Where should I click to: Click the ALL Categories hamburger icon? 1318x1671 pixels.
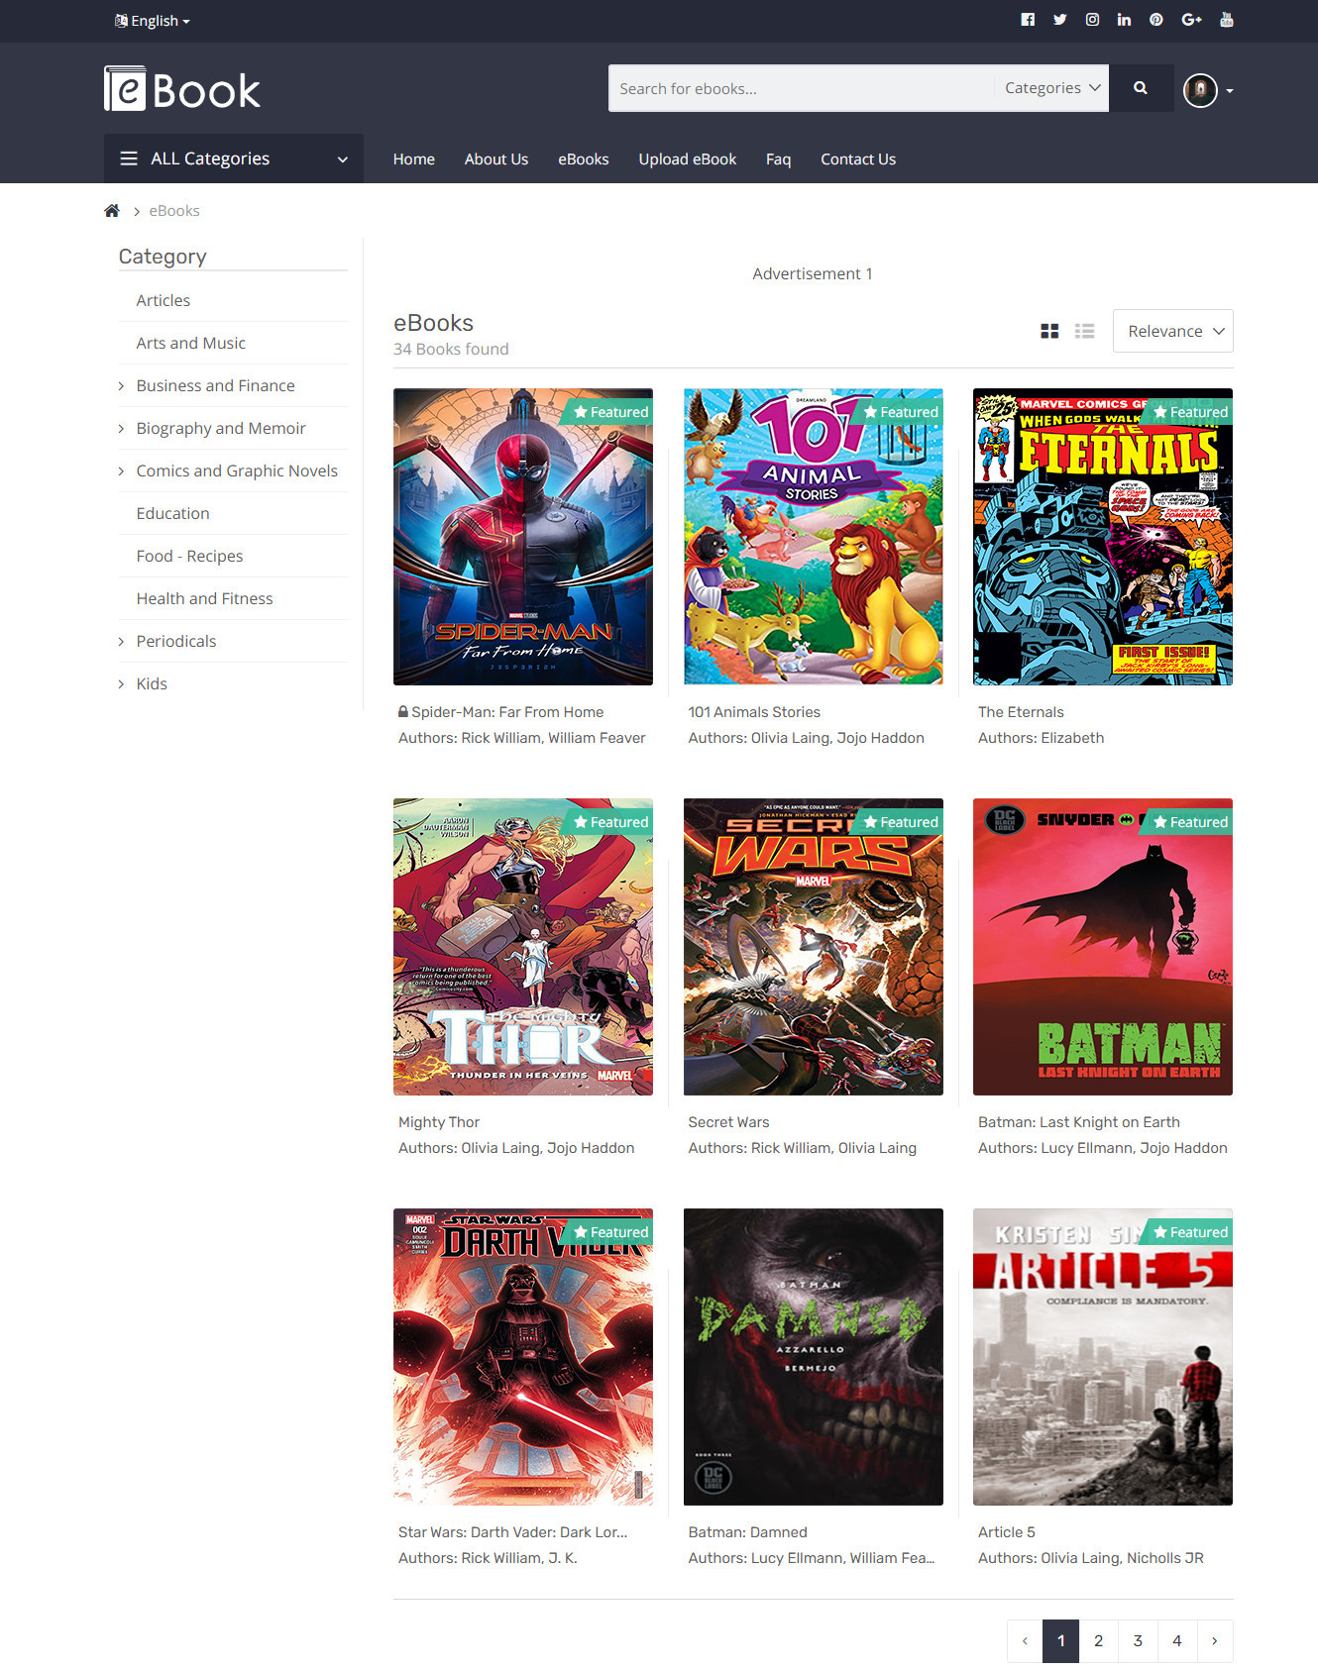coord(129,158)
